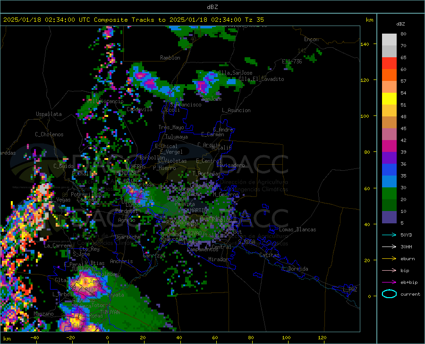Screen dimensions: 425x344
Task: Click the La_Carrera map label
Action: point(58,246)
